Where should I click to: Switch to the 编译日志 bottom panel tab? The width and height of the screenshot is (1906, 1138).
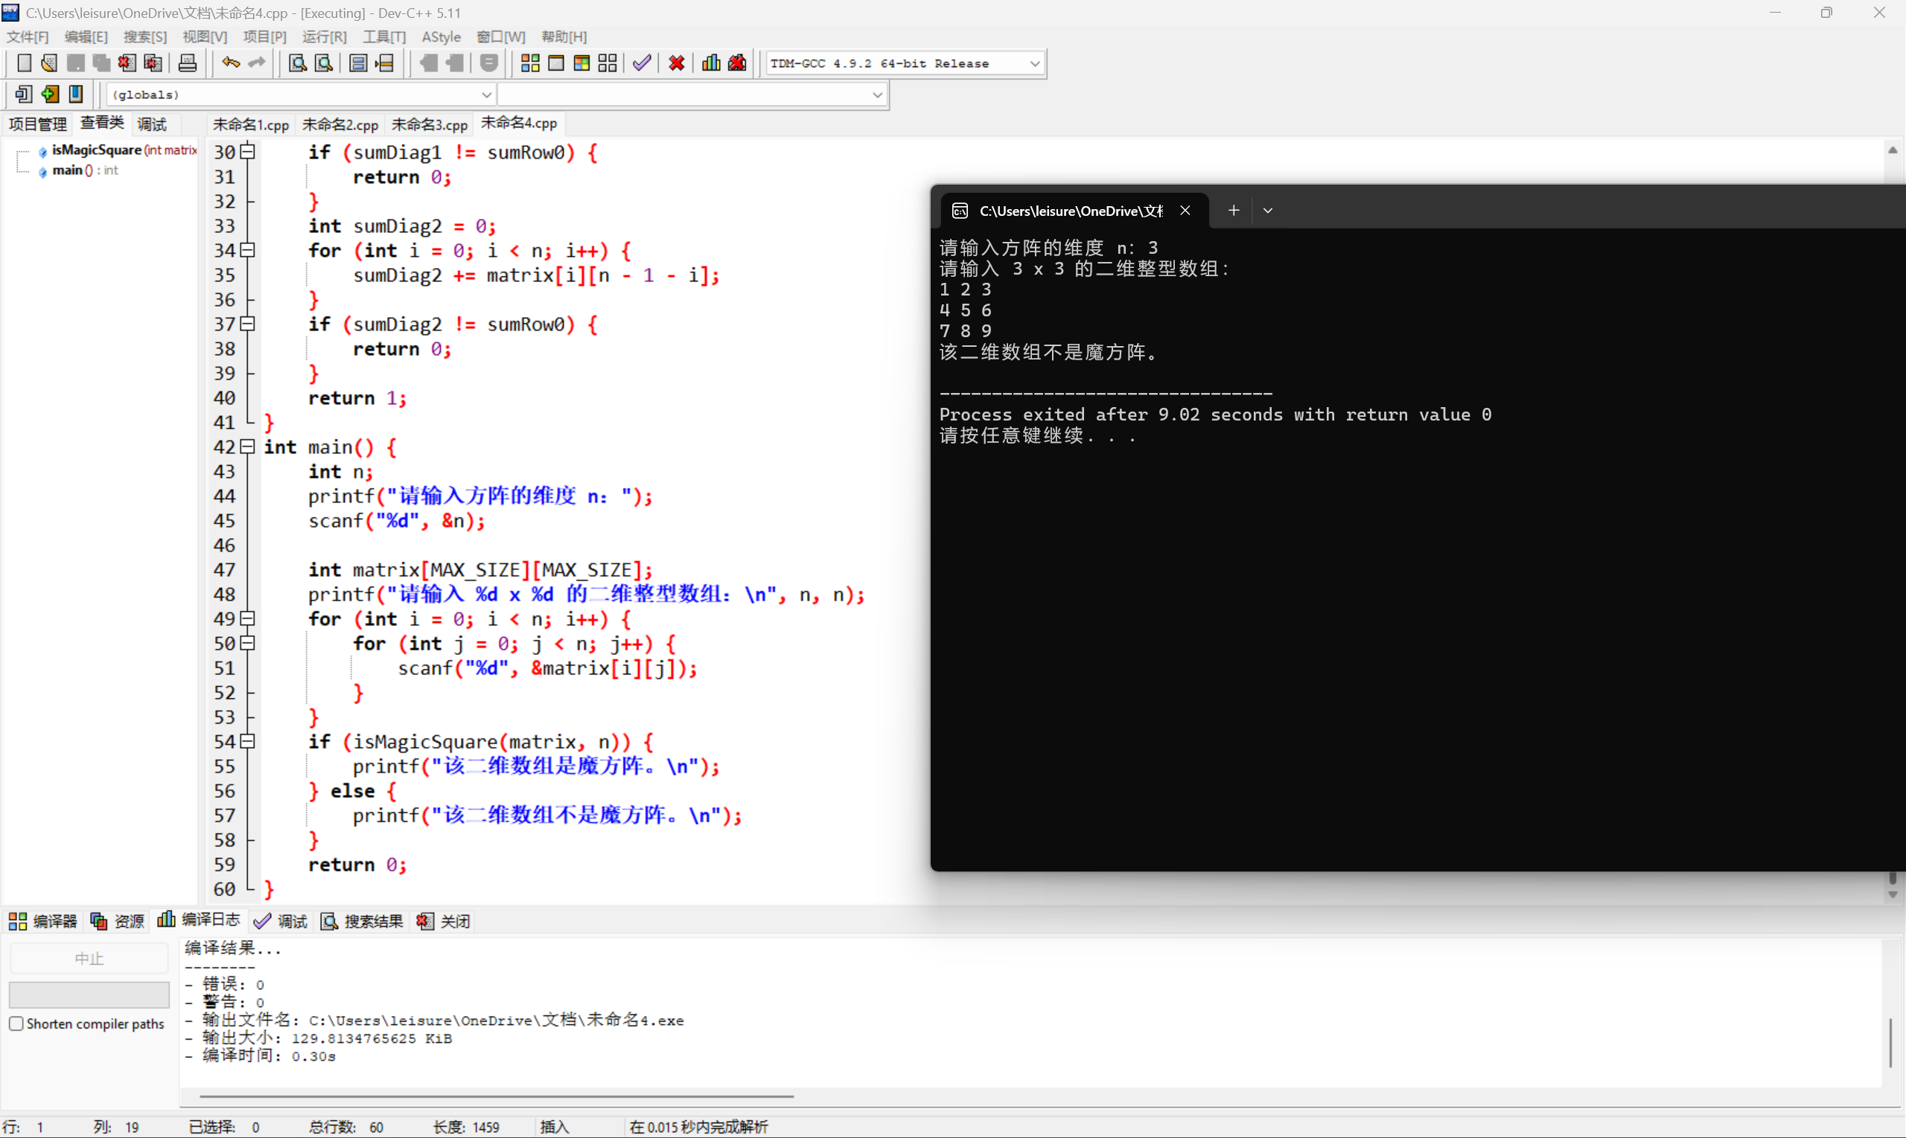click(x=208, y=920)
